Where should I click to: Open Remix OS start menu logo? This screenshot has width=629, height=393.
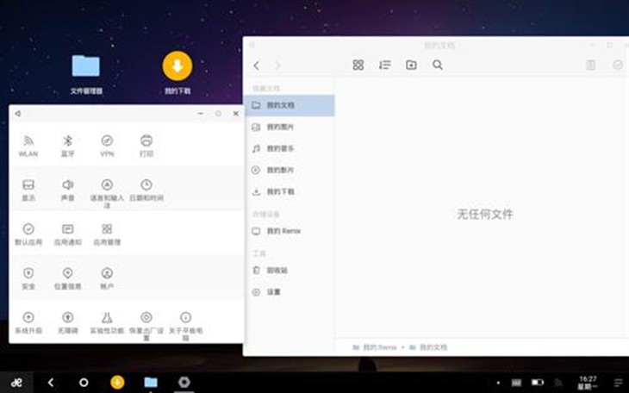click(16, 383)
